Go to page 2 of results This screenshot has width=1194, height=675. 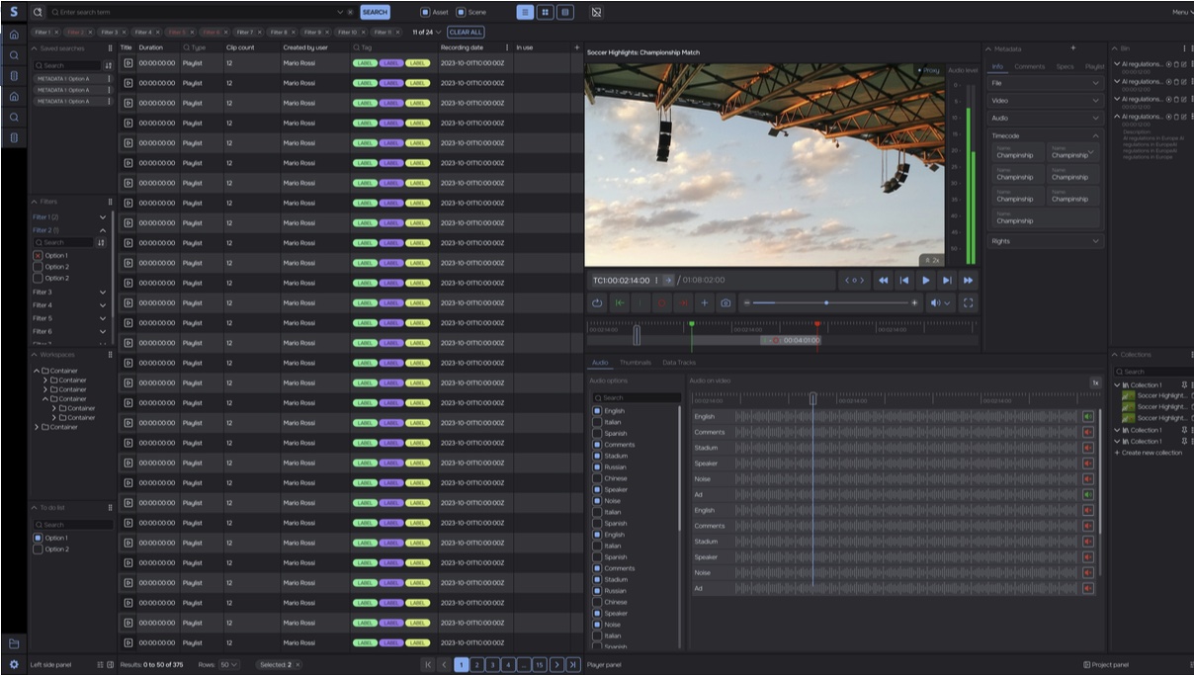(x=476, y=665)
